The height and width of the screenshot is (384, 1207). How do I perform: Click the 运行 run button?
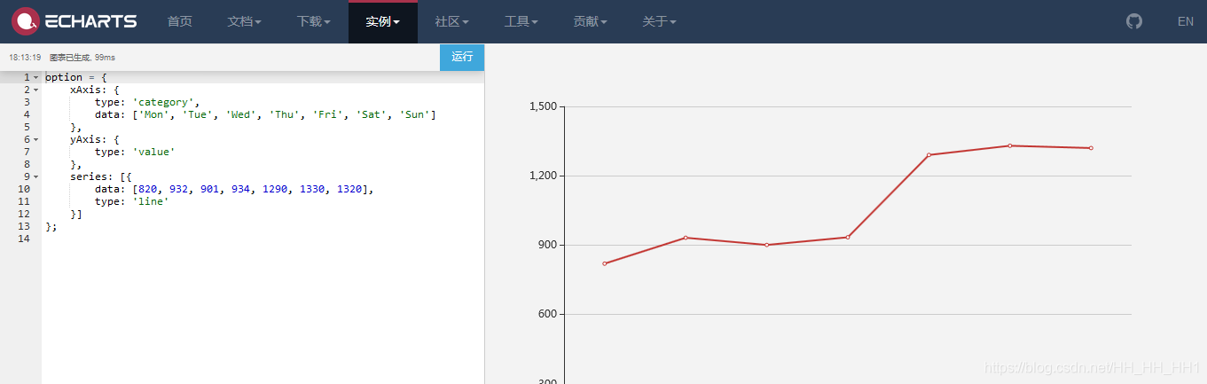(x=462, y=57)
